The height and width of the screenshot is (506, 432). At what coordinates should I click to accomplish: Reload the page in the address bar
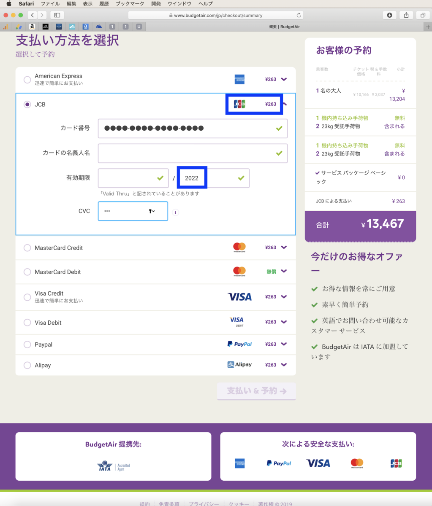coord(299,15)
